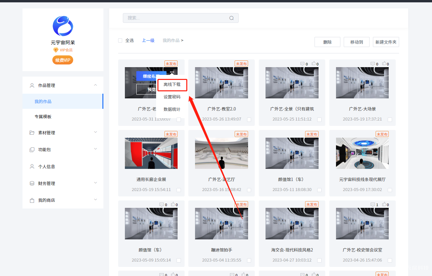
Task: Click the like icon on 广外艺-全景 card
Action: [x=314, y=63]
